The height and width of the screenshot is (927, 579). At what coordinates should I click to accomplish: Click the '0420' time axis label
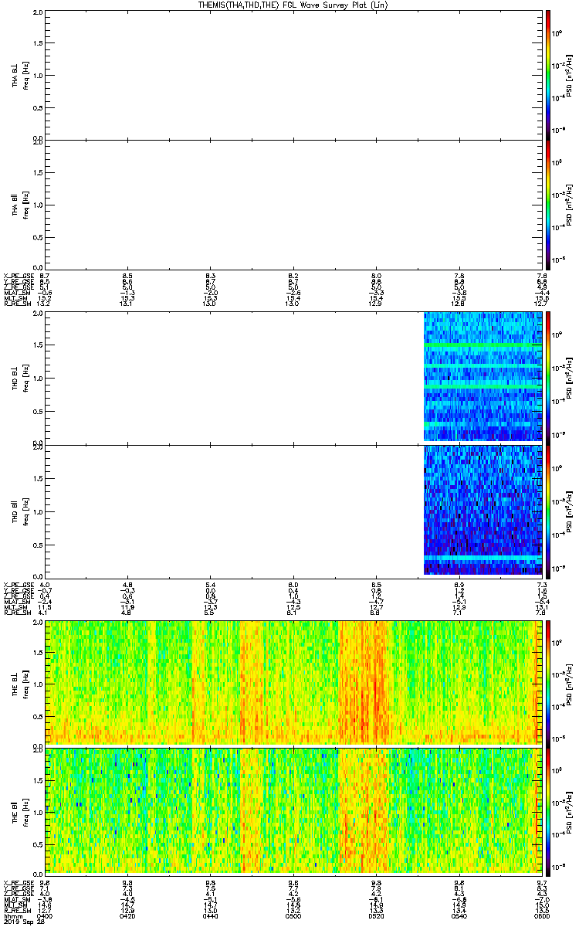click(x=127, y=915)
